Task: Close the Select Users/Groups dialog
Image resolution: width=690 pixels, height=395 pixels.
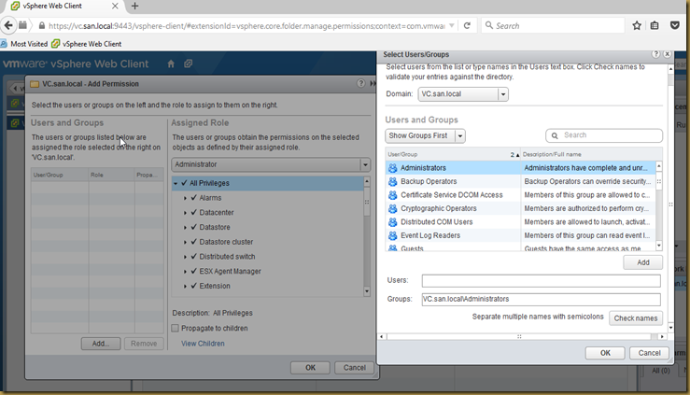Action: click(x=667, y=54)
